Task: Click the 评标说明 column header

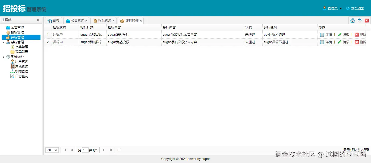Action: point(290,28)
